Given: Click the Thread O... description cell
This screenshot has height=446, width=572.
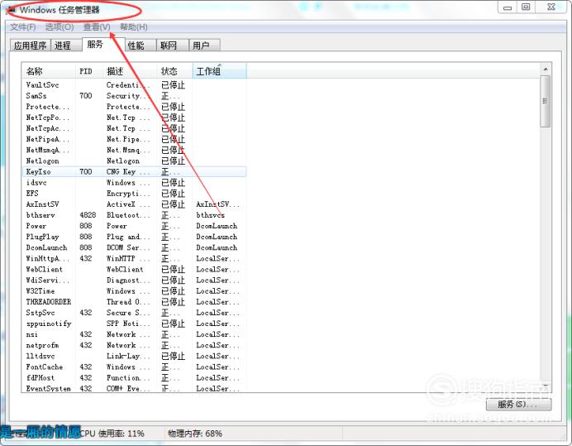Looking at the screenshot, I should pyautogui.click(x=128, y=302).
